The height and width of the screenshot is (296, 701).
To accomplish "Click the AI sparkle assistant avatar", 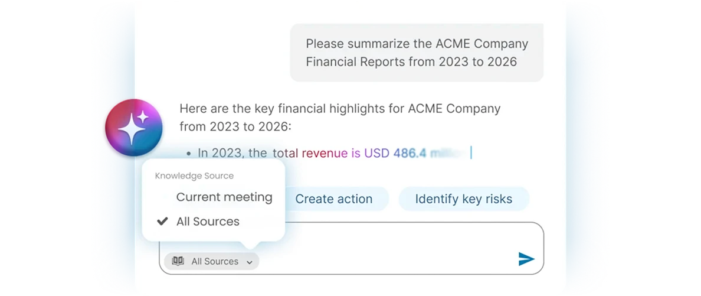I will pyautogui.click(x=134, y=128).
